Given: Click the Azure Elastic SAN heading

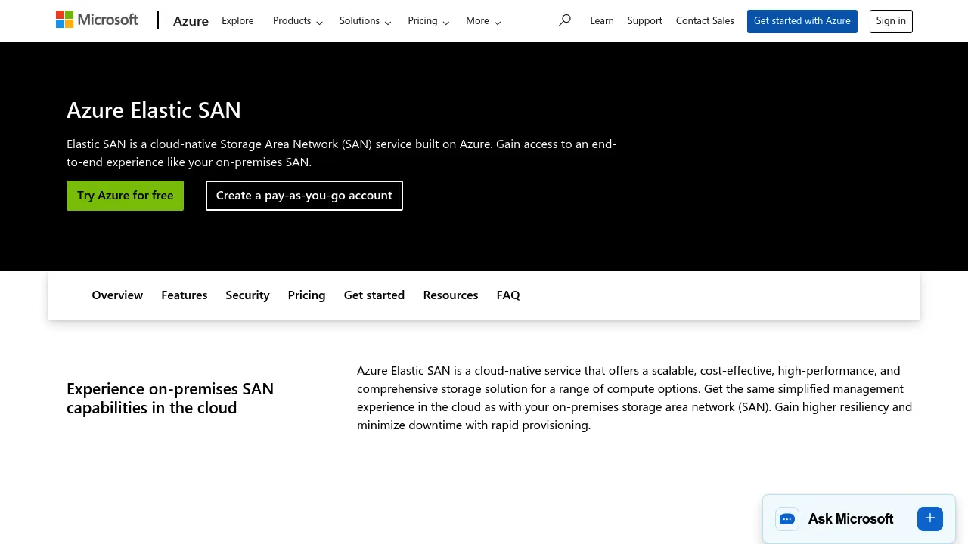Looking at the screenshot, I should [154, 110].
